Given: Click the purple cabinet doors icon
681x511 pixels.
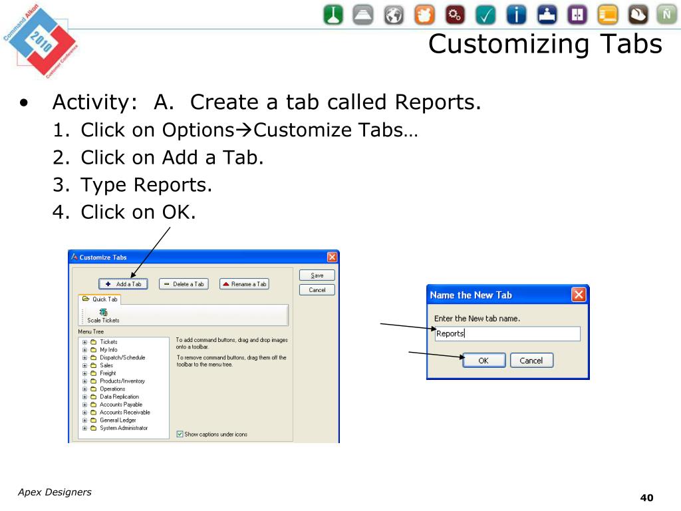Looking at the screenshot, I should [577, 15].
